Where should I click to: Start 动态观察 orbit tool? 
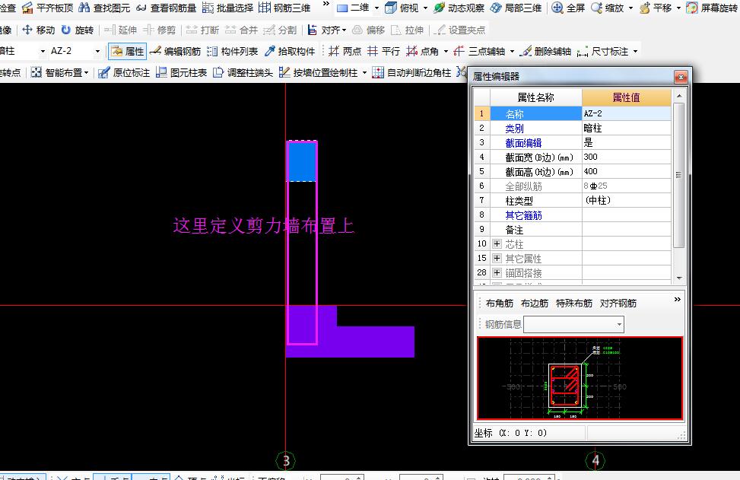tap(459, 8)
